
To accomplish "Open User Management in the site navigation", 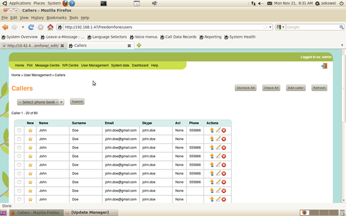I will [95, 66].
